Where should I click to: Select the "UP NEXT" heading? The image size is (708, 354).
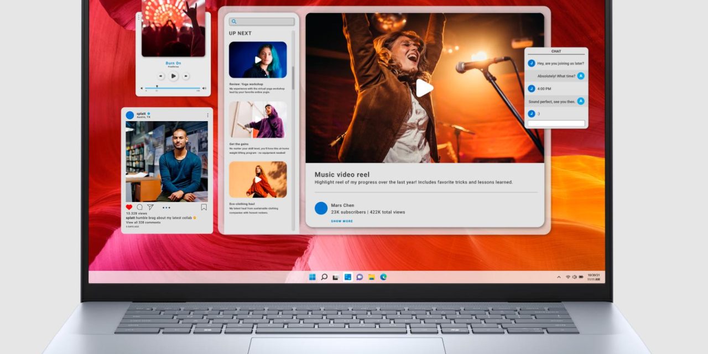click(240, 33)
